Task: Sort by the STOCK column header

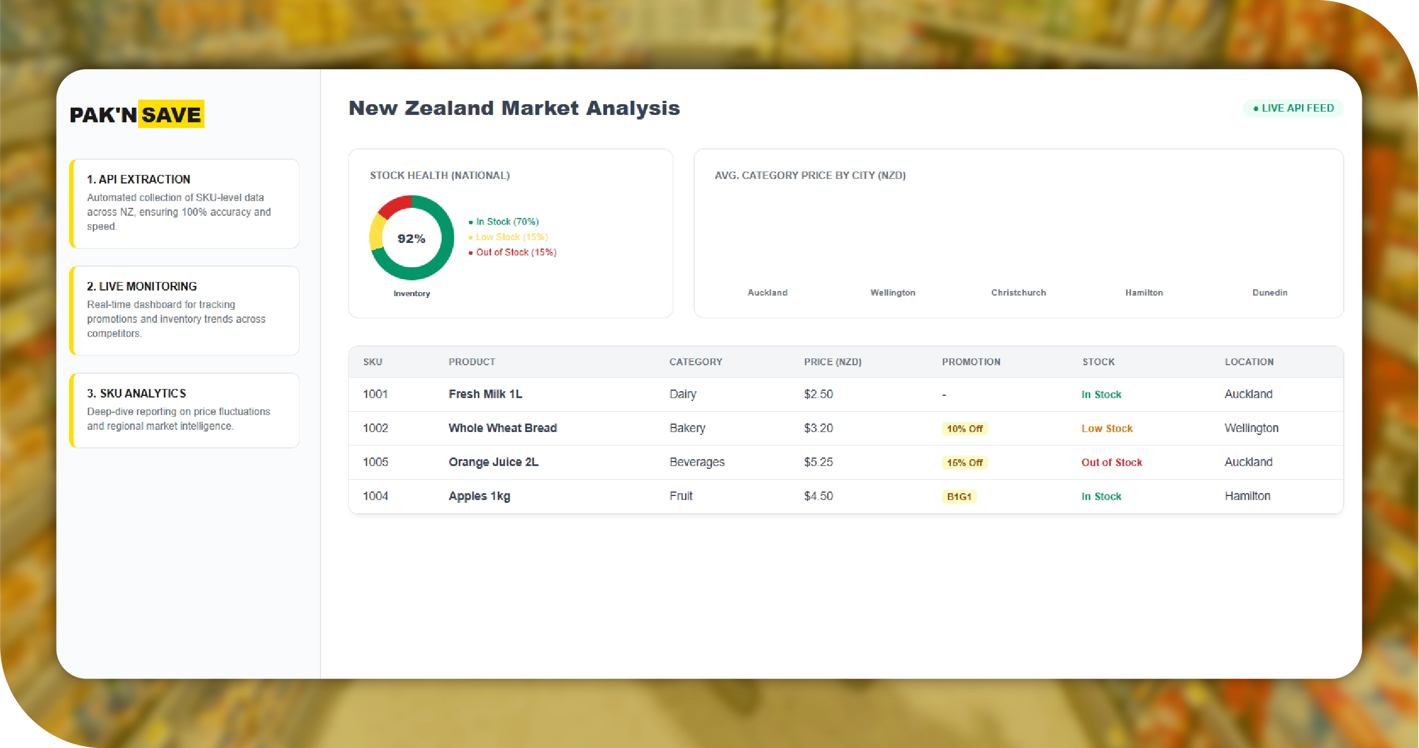Action: [x=1098, y=362]
